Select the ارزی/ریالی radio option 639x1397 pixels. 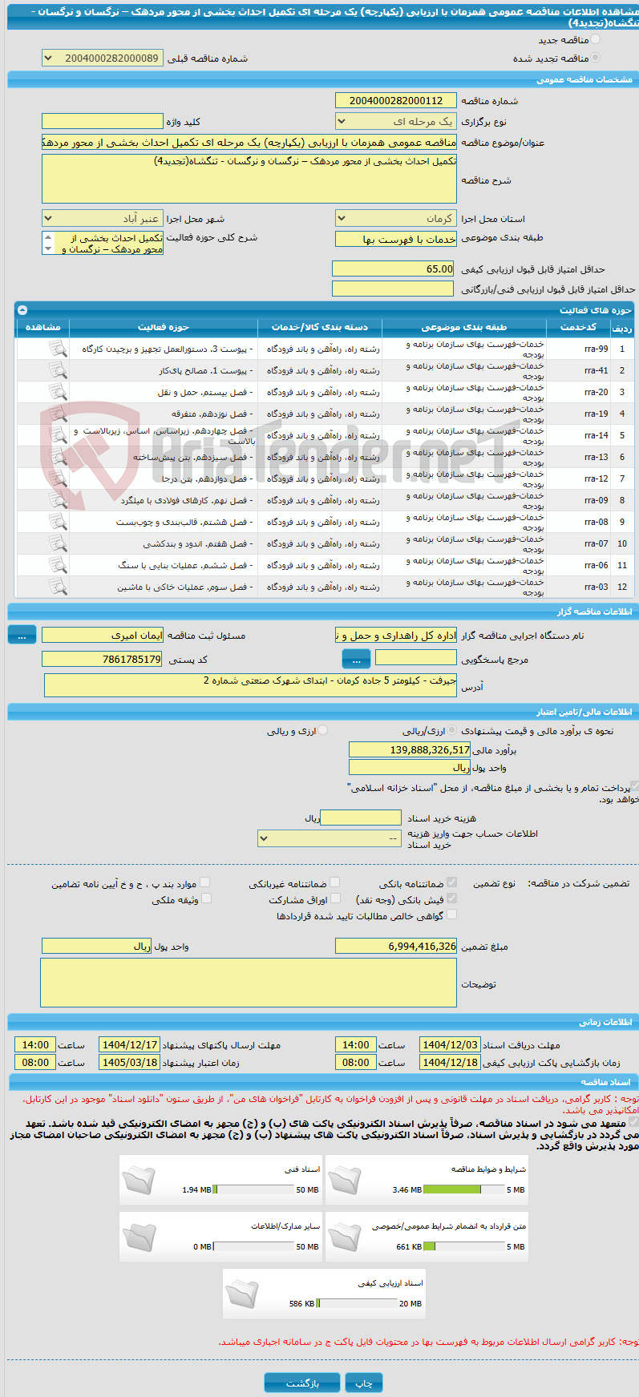click(453, 730)
